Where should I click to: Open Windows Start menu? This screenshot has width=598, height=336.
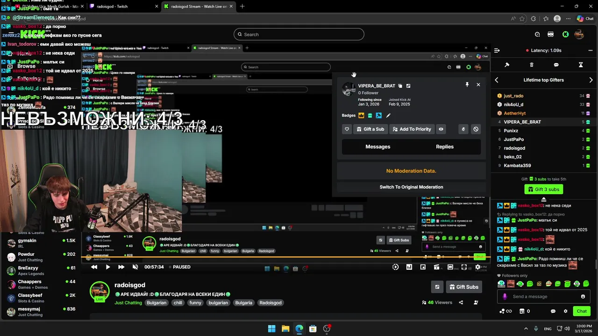pos(271,329)
